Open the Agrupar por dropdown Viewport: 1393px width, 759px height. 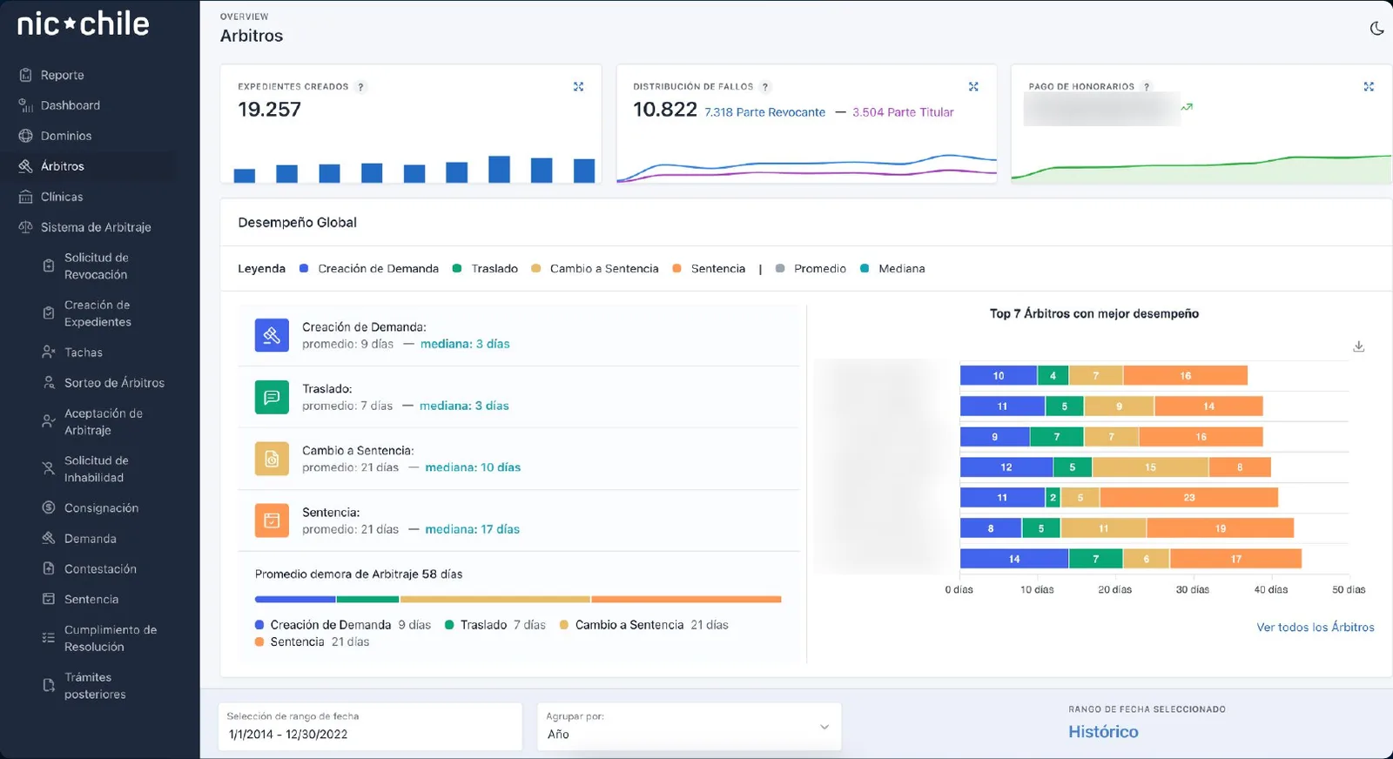tap(690, 727)
